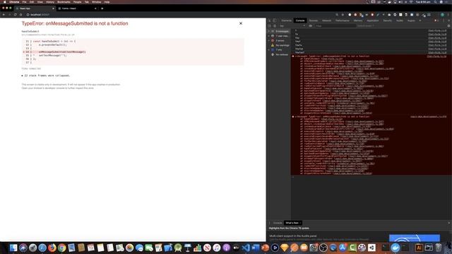This screenshot has width=452, height=254.
Task: Open Safari from the Dock
Action: [42, 248]
